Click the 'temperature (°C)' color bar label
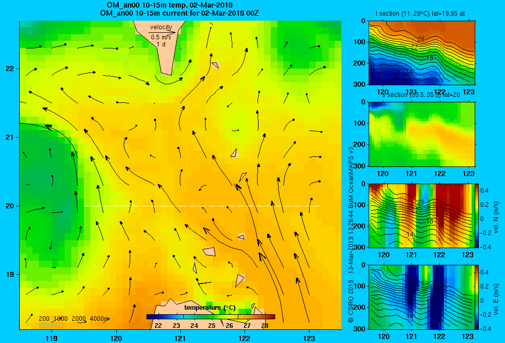505x343 pixels. (210, 308)
